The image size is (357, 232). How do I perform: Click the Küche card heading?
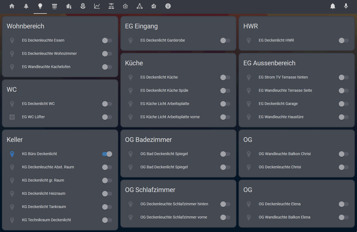coord(134,63)
